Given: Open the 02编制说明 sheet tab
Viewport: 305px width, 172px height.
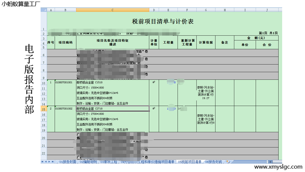Looking at the screenshot, I should [x=88, y=162].
